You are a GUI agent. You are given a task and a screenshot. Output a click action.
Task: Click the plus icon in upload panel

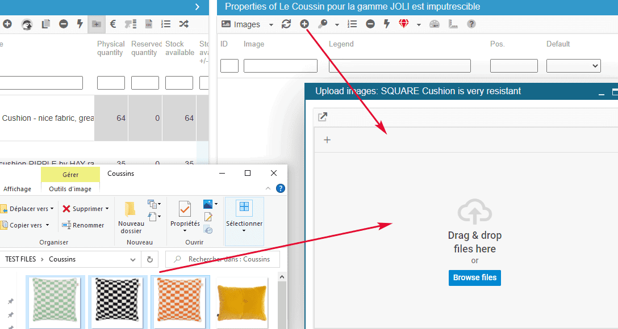click(x=327, y=140)
